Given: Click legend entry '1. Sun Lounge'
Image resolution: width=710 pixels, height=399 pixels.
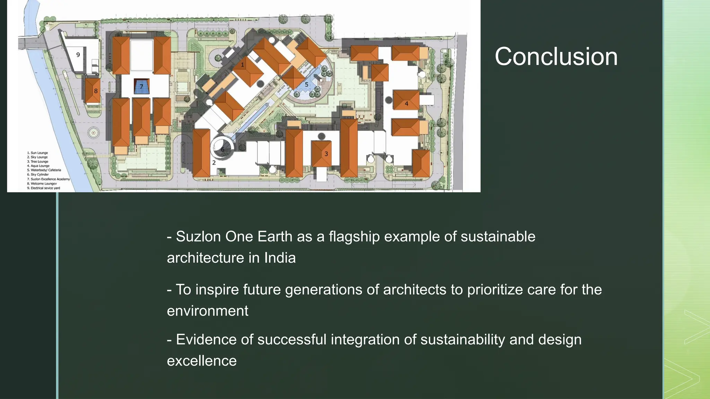Looking at the screenshot, I should tap(37, 153).
